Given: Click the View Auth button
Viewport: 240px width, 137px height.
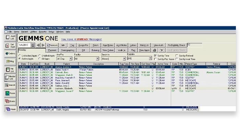Looking at the screenshot, I should tap(158, 45).
